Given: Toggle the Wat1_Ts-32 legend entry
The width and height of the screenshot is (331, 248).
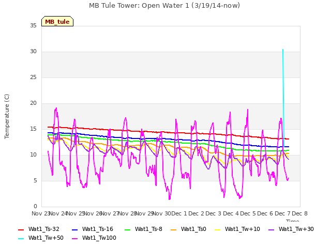Looking at the screenshot, I should [x=39, y=229].
